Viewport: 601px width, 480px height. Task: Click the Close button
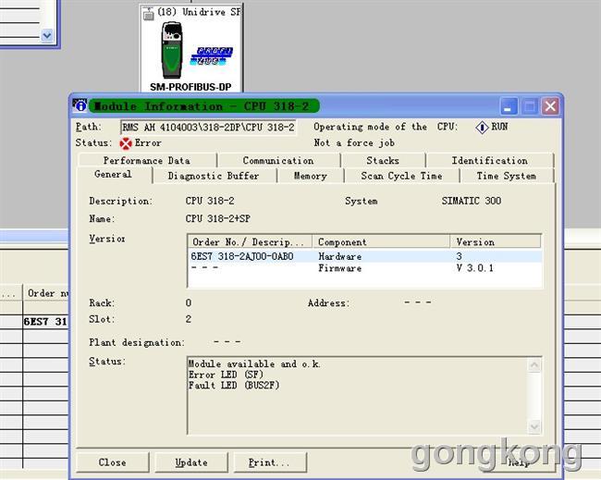coord(112,462)
